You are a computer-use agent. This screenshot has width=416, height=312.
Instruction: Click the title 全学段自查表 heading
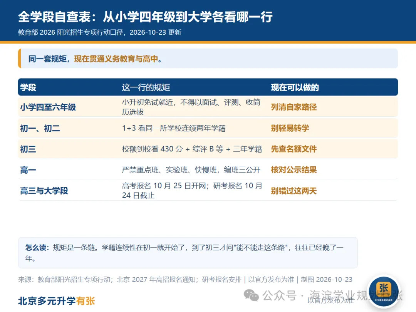(54, 17)
